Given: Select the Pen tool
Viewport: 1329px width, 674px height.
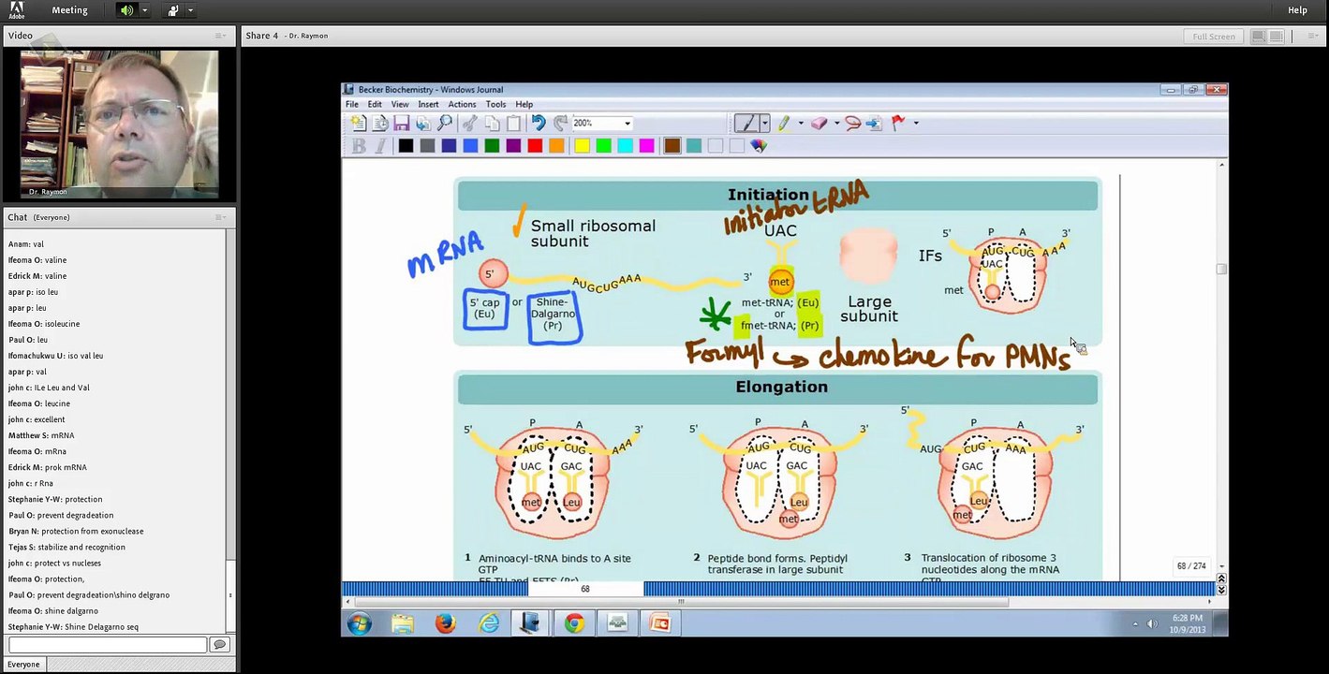Looking at the screenshot, I should coord(746,123).
